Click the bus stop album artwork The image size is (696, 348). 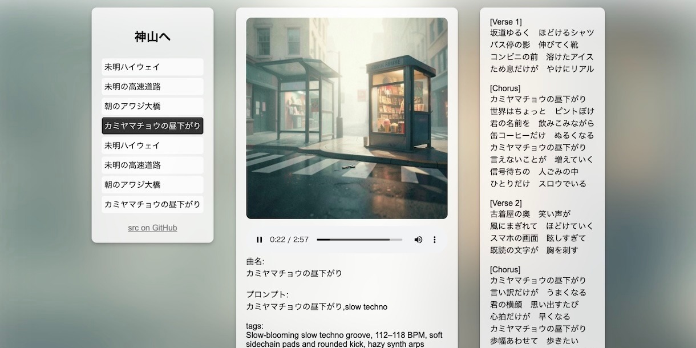(347, 118)
